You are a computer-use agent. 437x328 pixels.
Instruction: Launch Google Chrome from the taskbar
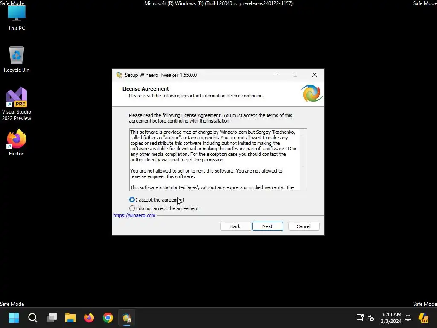pos(108,318)
